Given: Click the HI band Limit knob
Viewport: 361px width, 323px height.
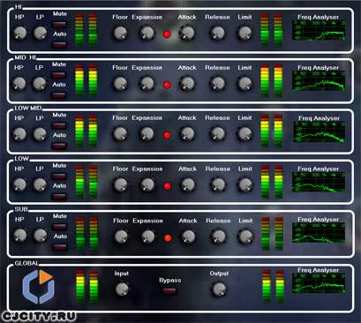Looking at the screenshot, I should coord(244,33).
